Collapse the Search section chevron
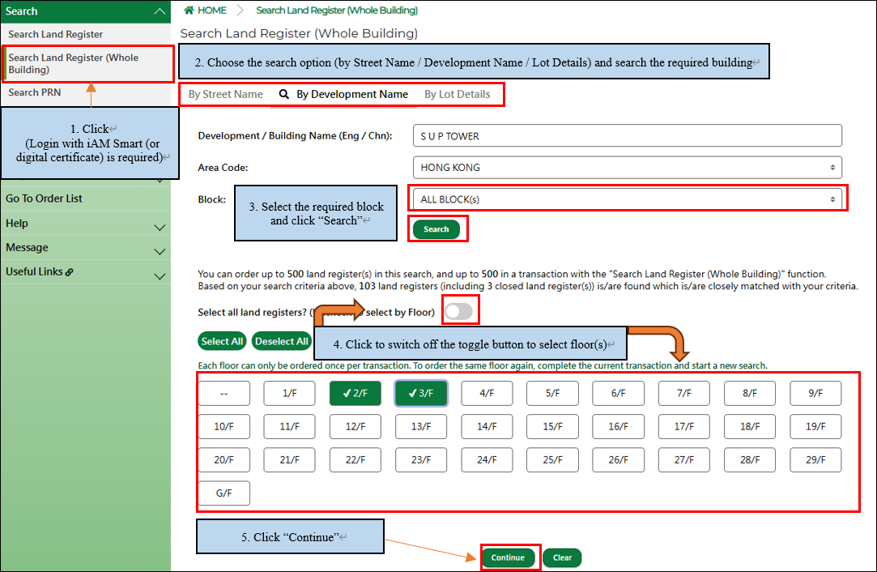877x572 pixels. tap(160, 11)
